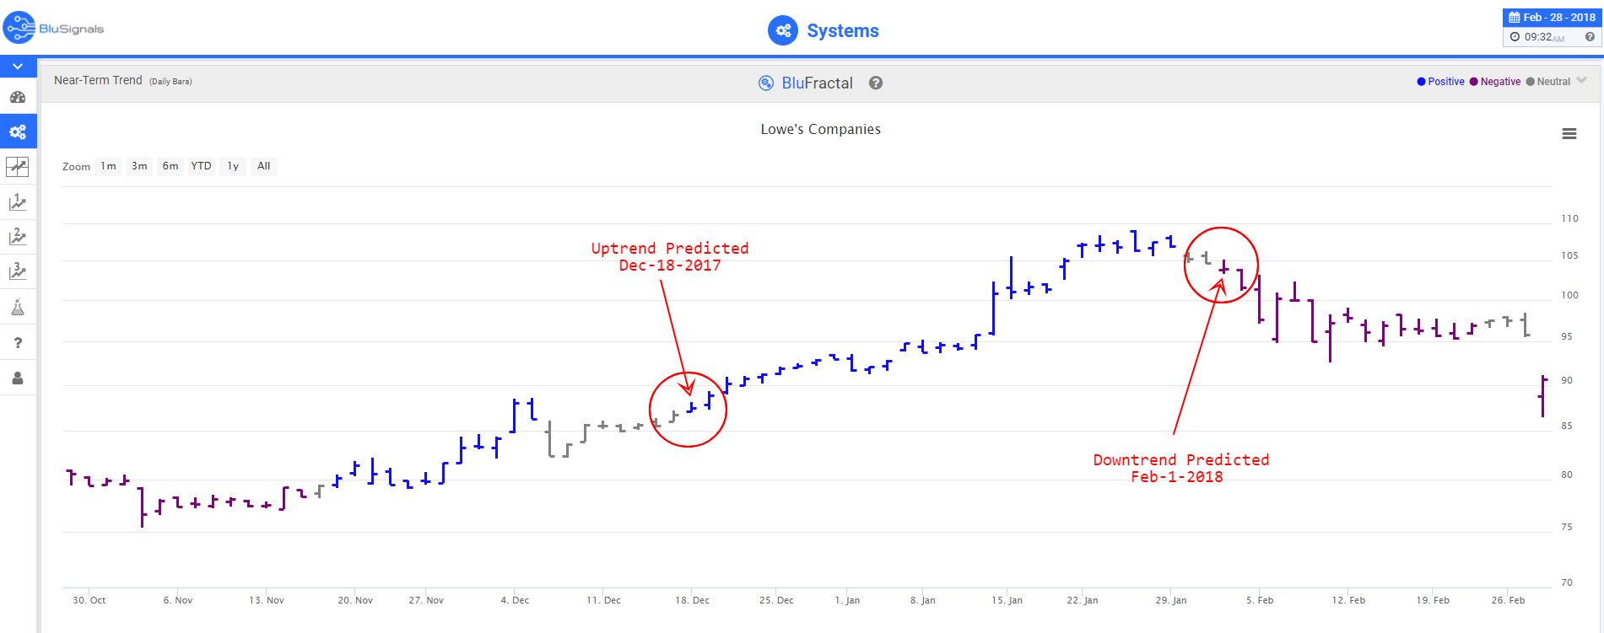Image resolution: width=1604 pixels, height=633 pixels.
Task: Open the dashboard gauge icon in sidebar
Action: tap(18, 97)
